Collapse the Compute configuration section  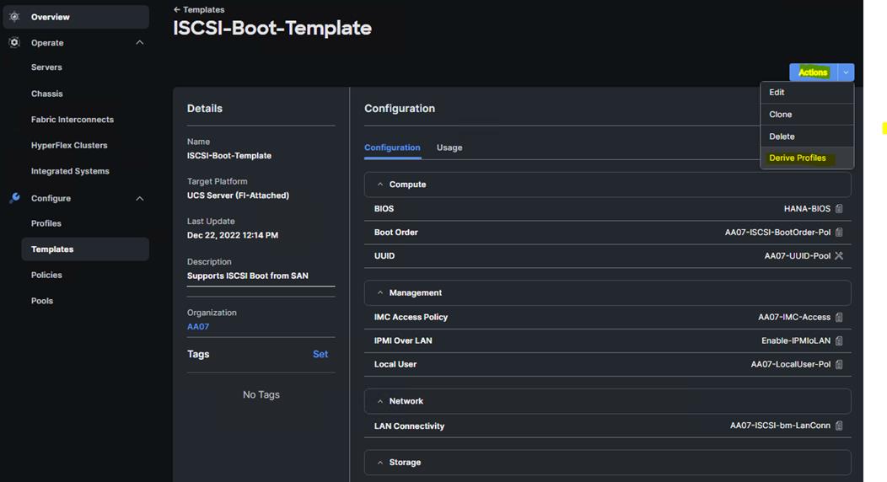(380, 185)
